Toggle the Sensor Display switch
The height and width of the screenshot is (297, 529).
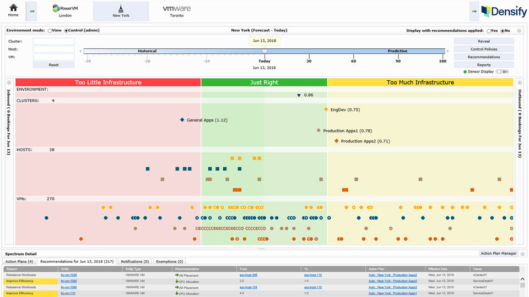click(503, 71)
